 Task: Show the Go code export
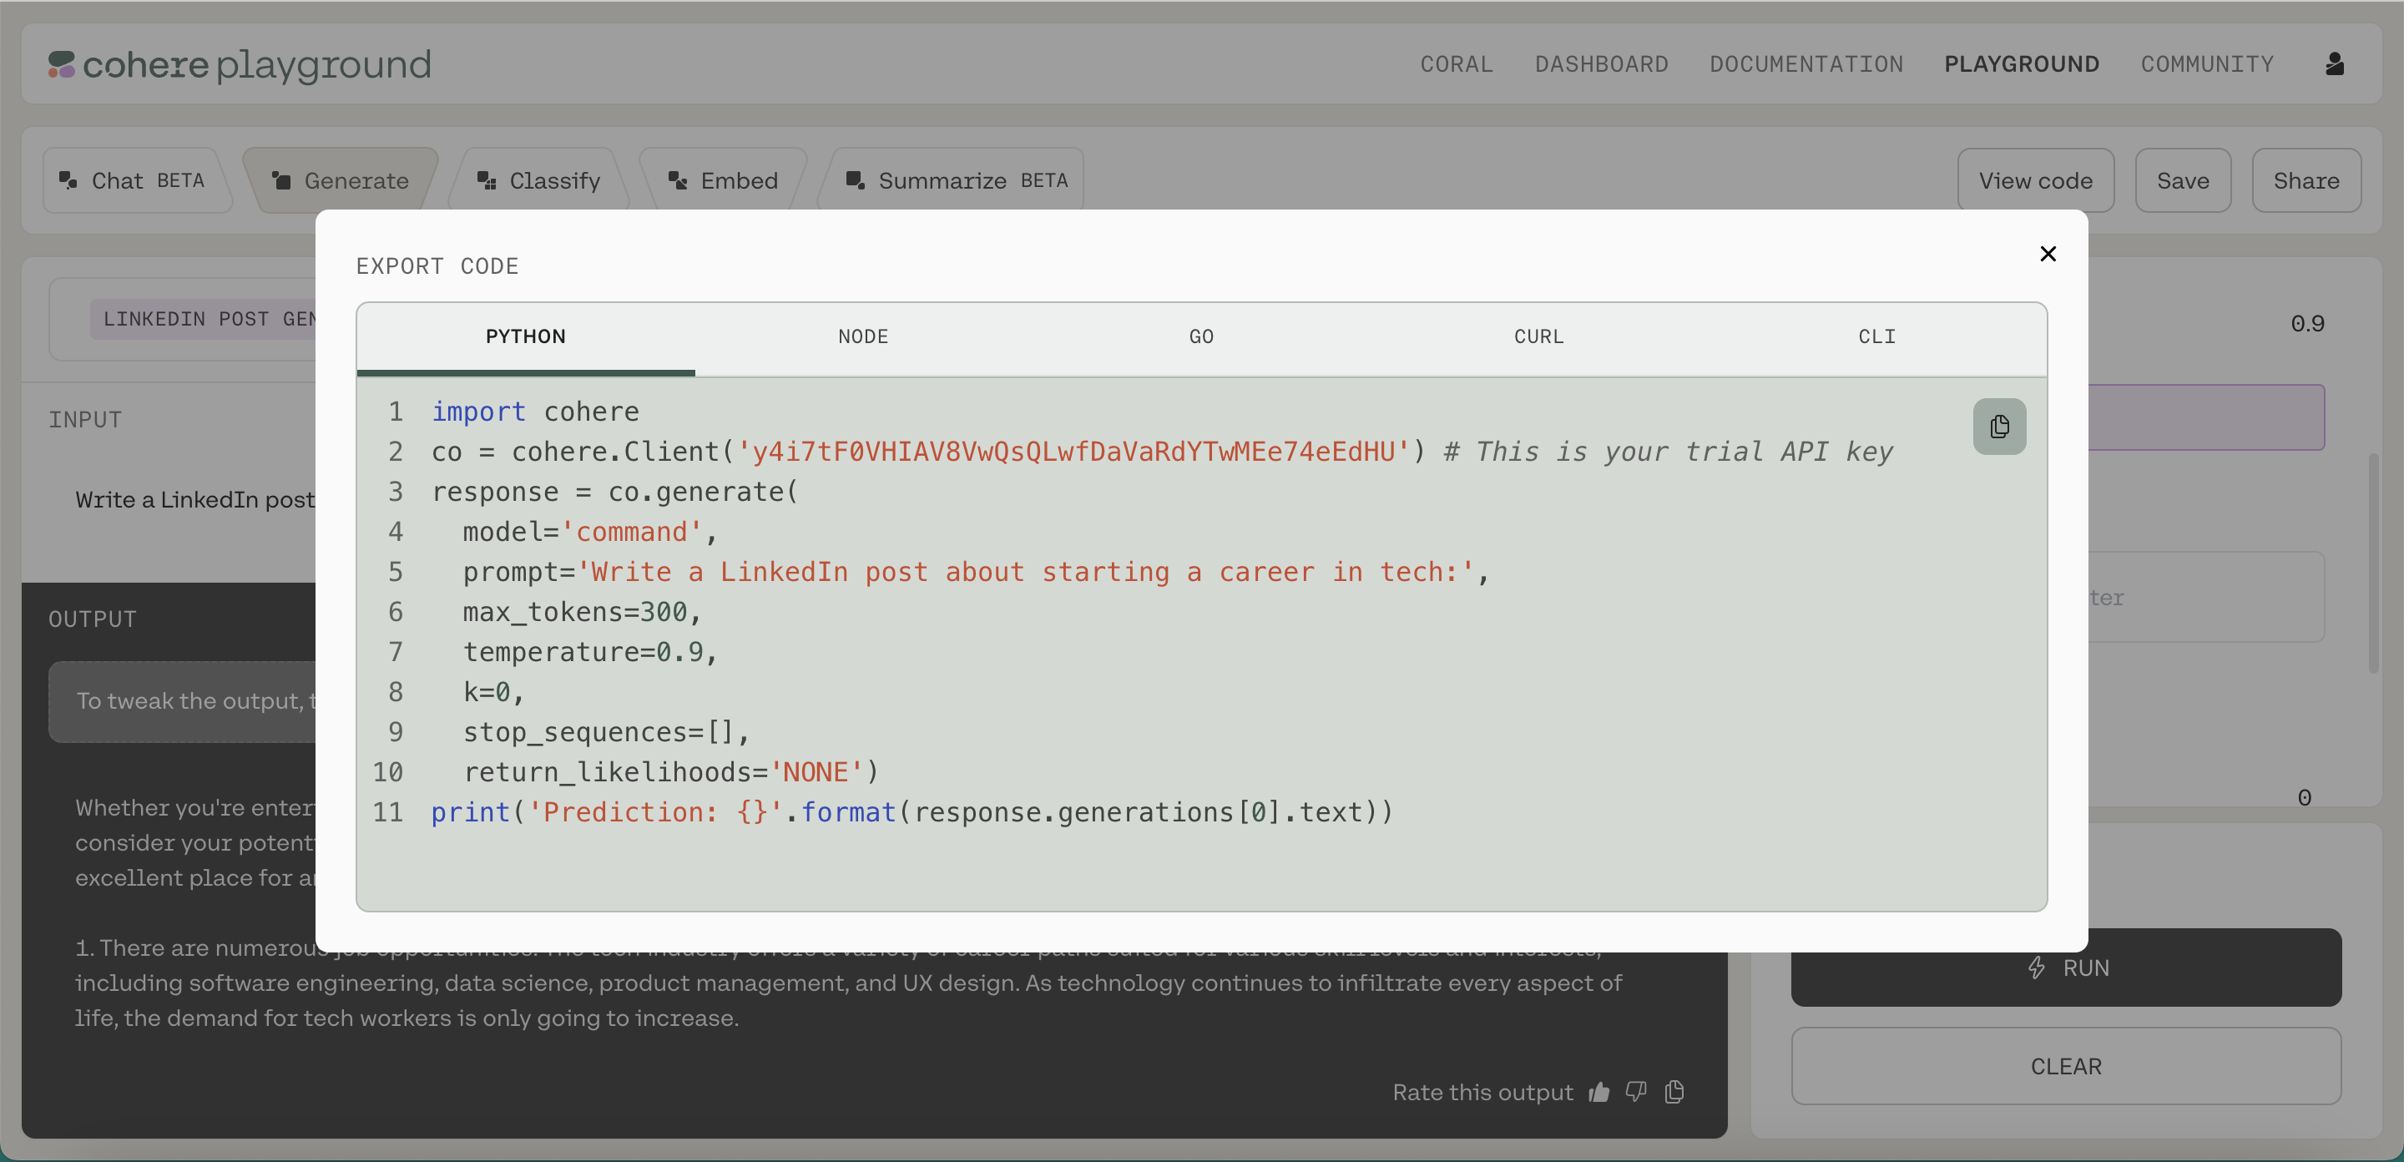pyautogui.click(x=1201, y=336)
